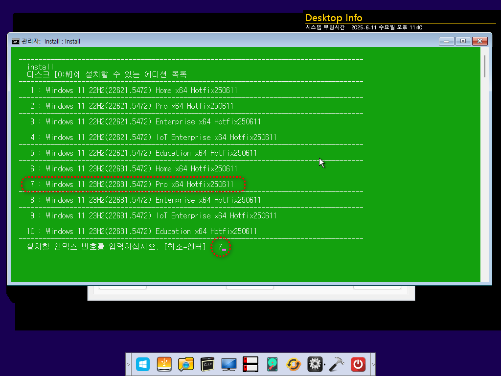Maximize the Install console window
The width and height of the screenshot is (501, 376).
463,41
